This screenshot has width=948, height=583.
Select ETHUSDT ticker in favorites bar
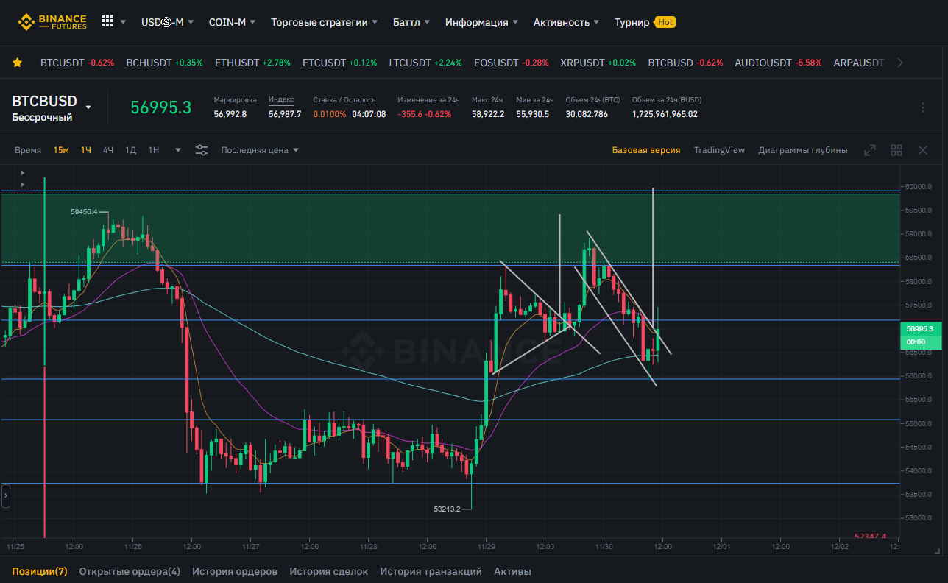[x=252, y=63]
